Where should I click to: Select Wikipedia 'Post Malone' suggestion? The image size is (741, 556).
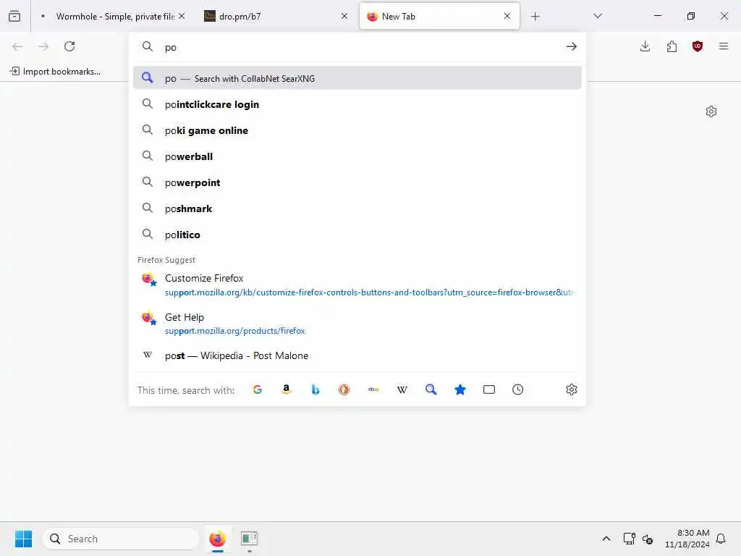click(x=357, y=355)
